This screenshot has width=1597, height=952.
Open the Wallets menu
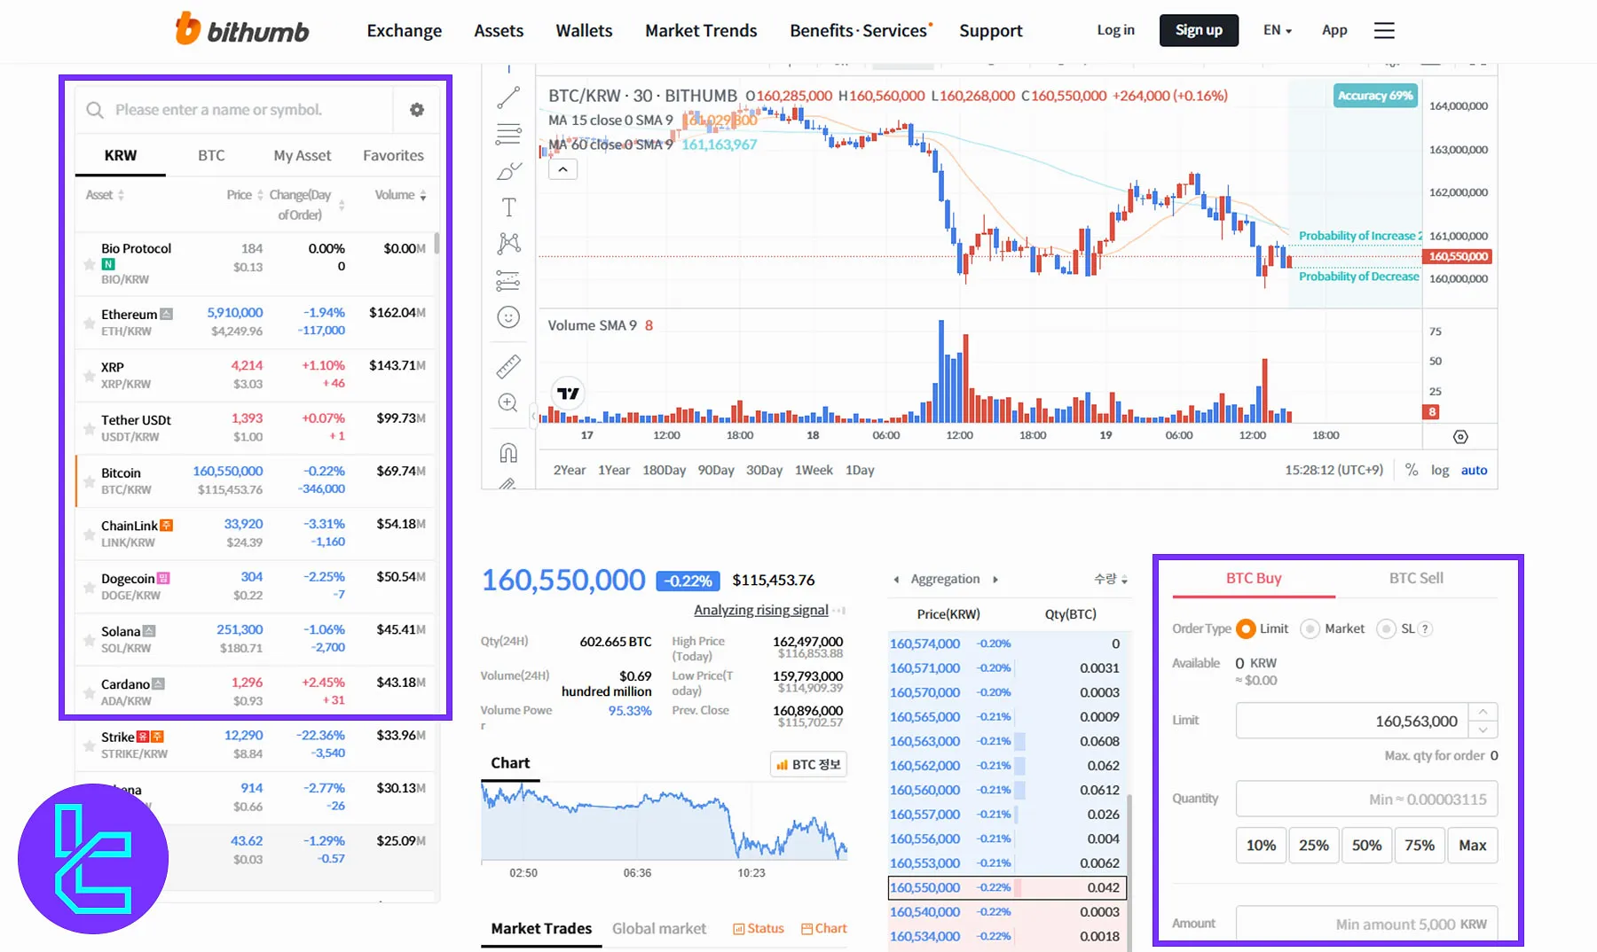(x=584, y=30)
